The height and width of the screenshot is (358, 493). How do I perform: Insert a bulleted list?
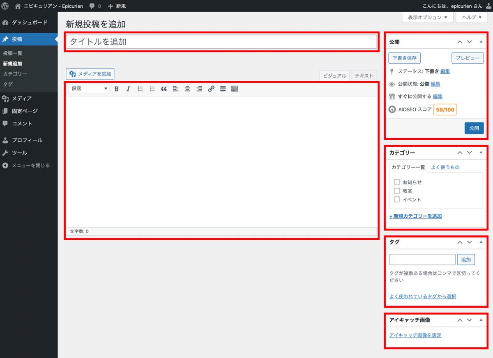coord(140,89)
